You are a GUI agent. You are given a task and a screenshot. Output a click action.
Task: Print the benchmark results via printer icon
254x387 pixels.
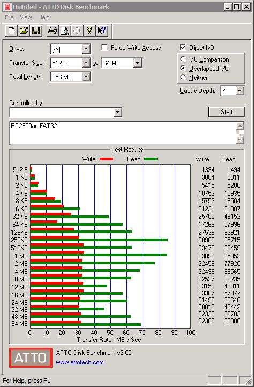click(53, 31)
